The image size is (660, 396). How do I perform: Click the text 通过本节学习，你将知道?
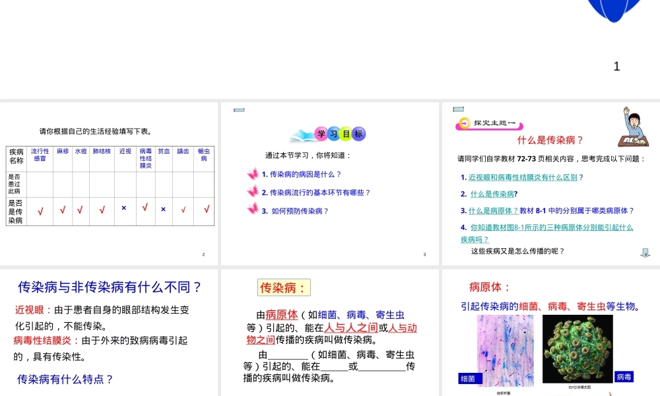point(308,155)
